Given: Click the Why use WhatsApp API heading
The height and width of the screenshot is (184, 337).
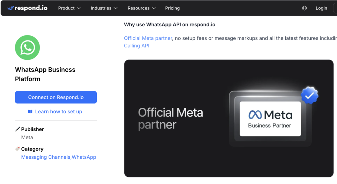Looking at the screenshot, I should (x=169, y=25).
